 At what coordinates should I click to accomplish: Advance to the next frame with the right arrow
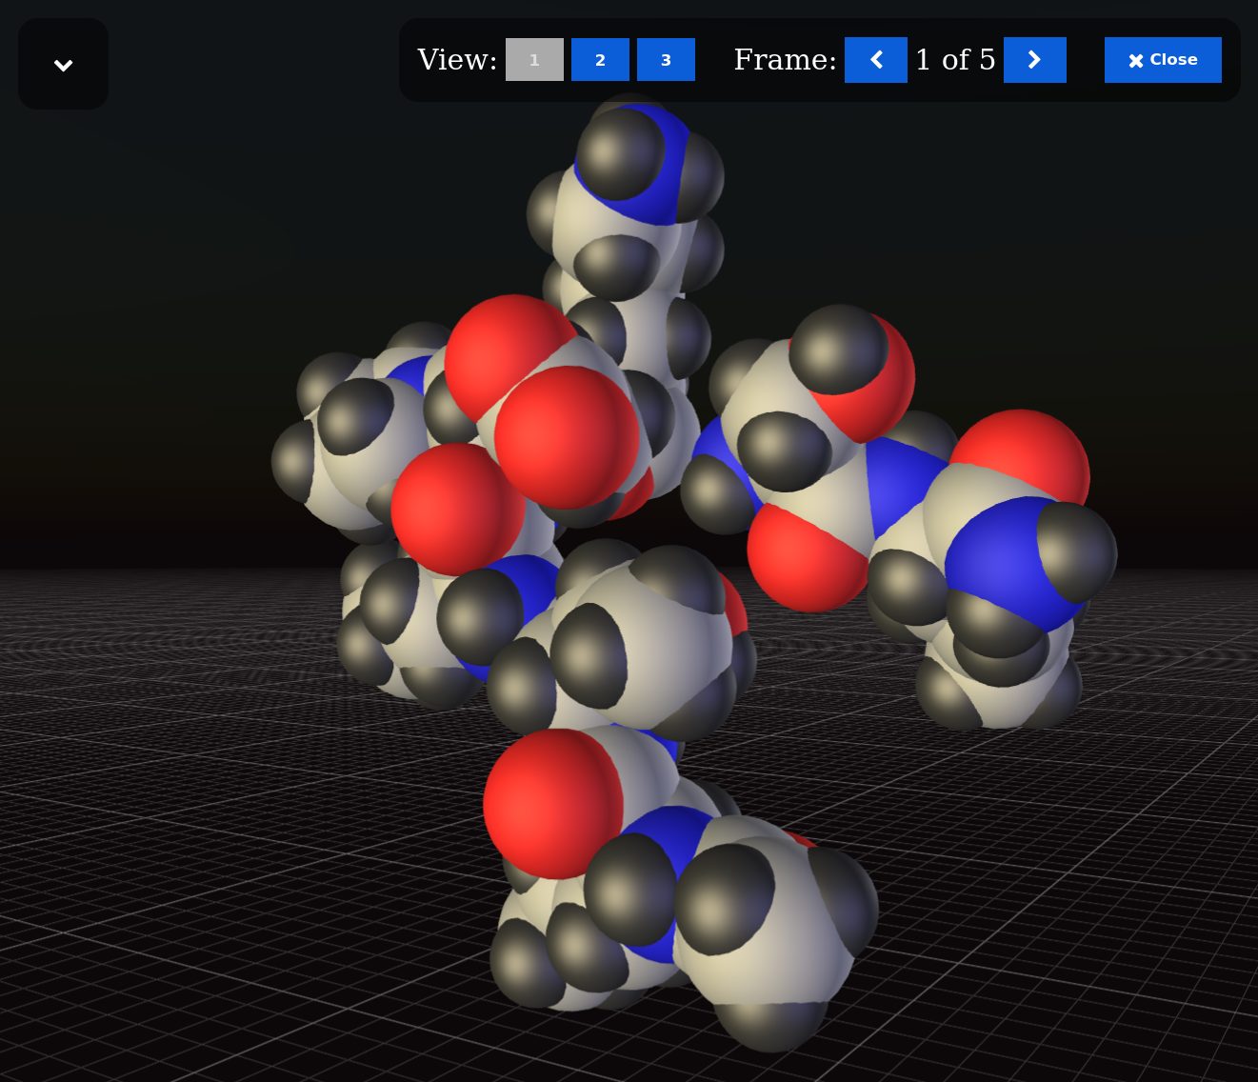coord(1034,59)
